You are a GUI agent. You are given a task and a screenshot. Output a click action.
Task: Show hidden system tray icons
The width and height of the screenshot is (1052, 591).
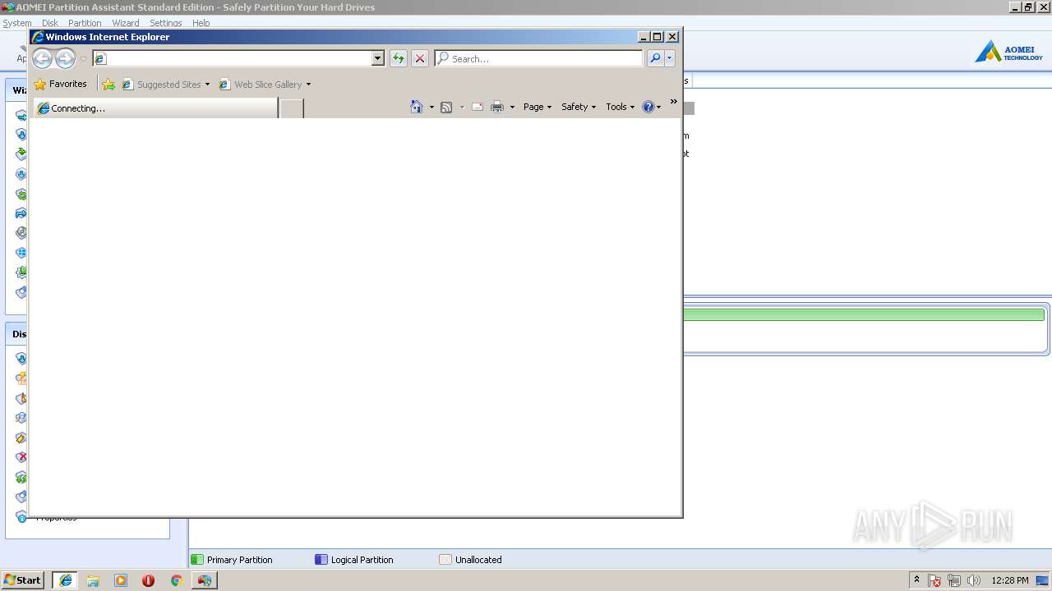point(916,580)
